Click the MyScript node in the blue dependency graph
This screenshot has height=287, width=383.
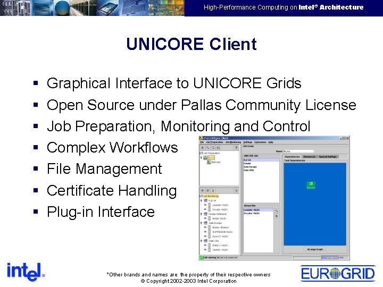(x=311, y=185)
